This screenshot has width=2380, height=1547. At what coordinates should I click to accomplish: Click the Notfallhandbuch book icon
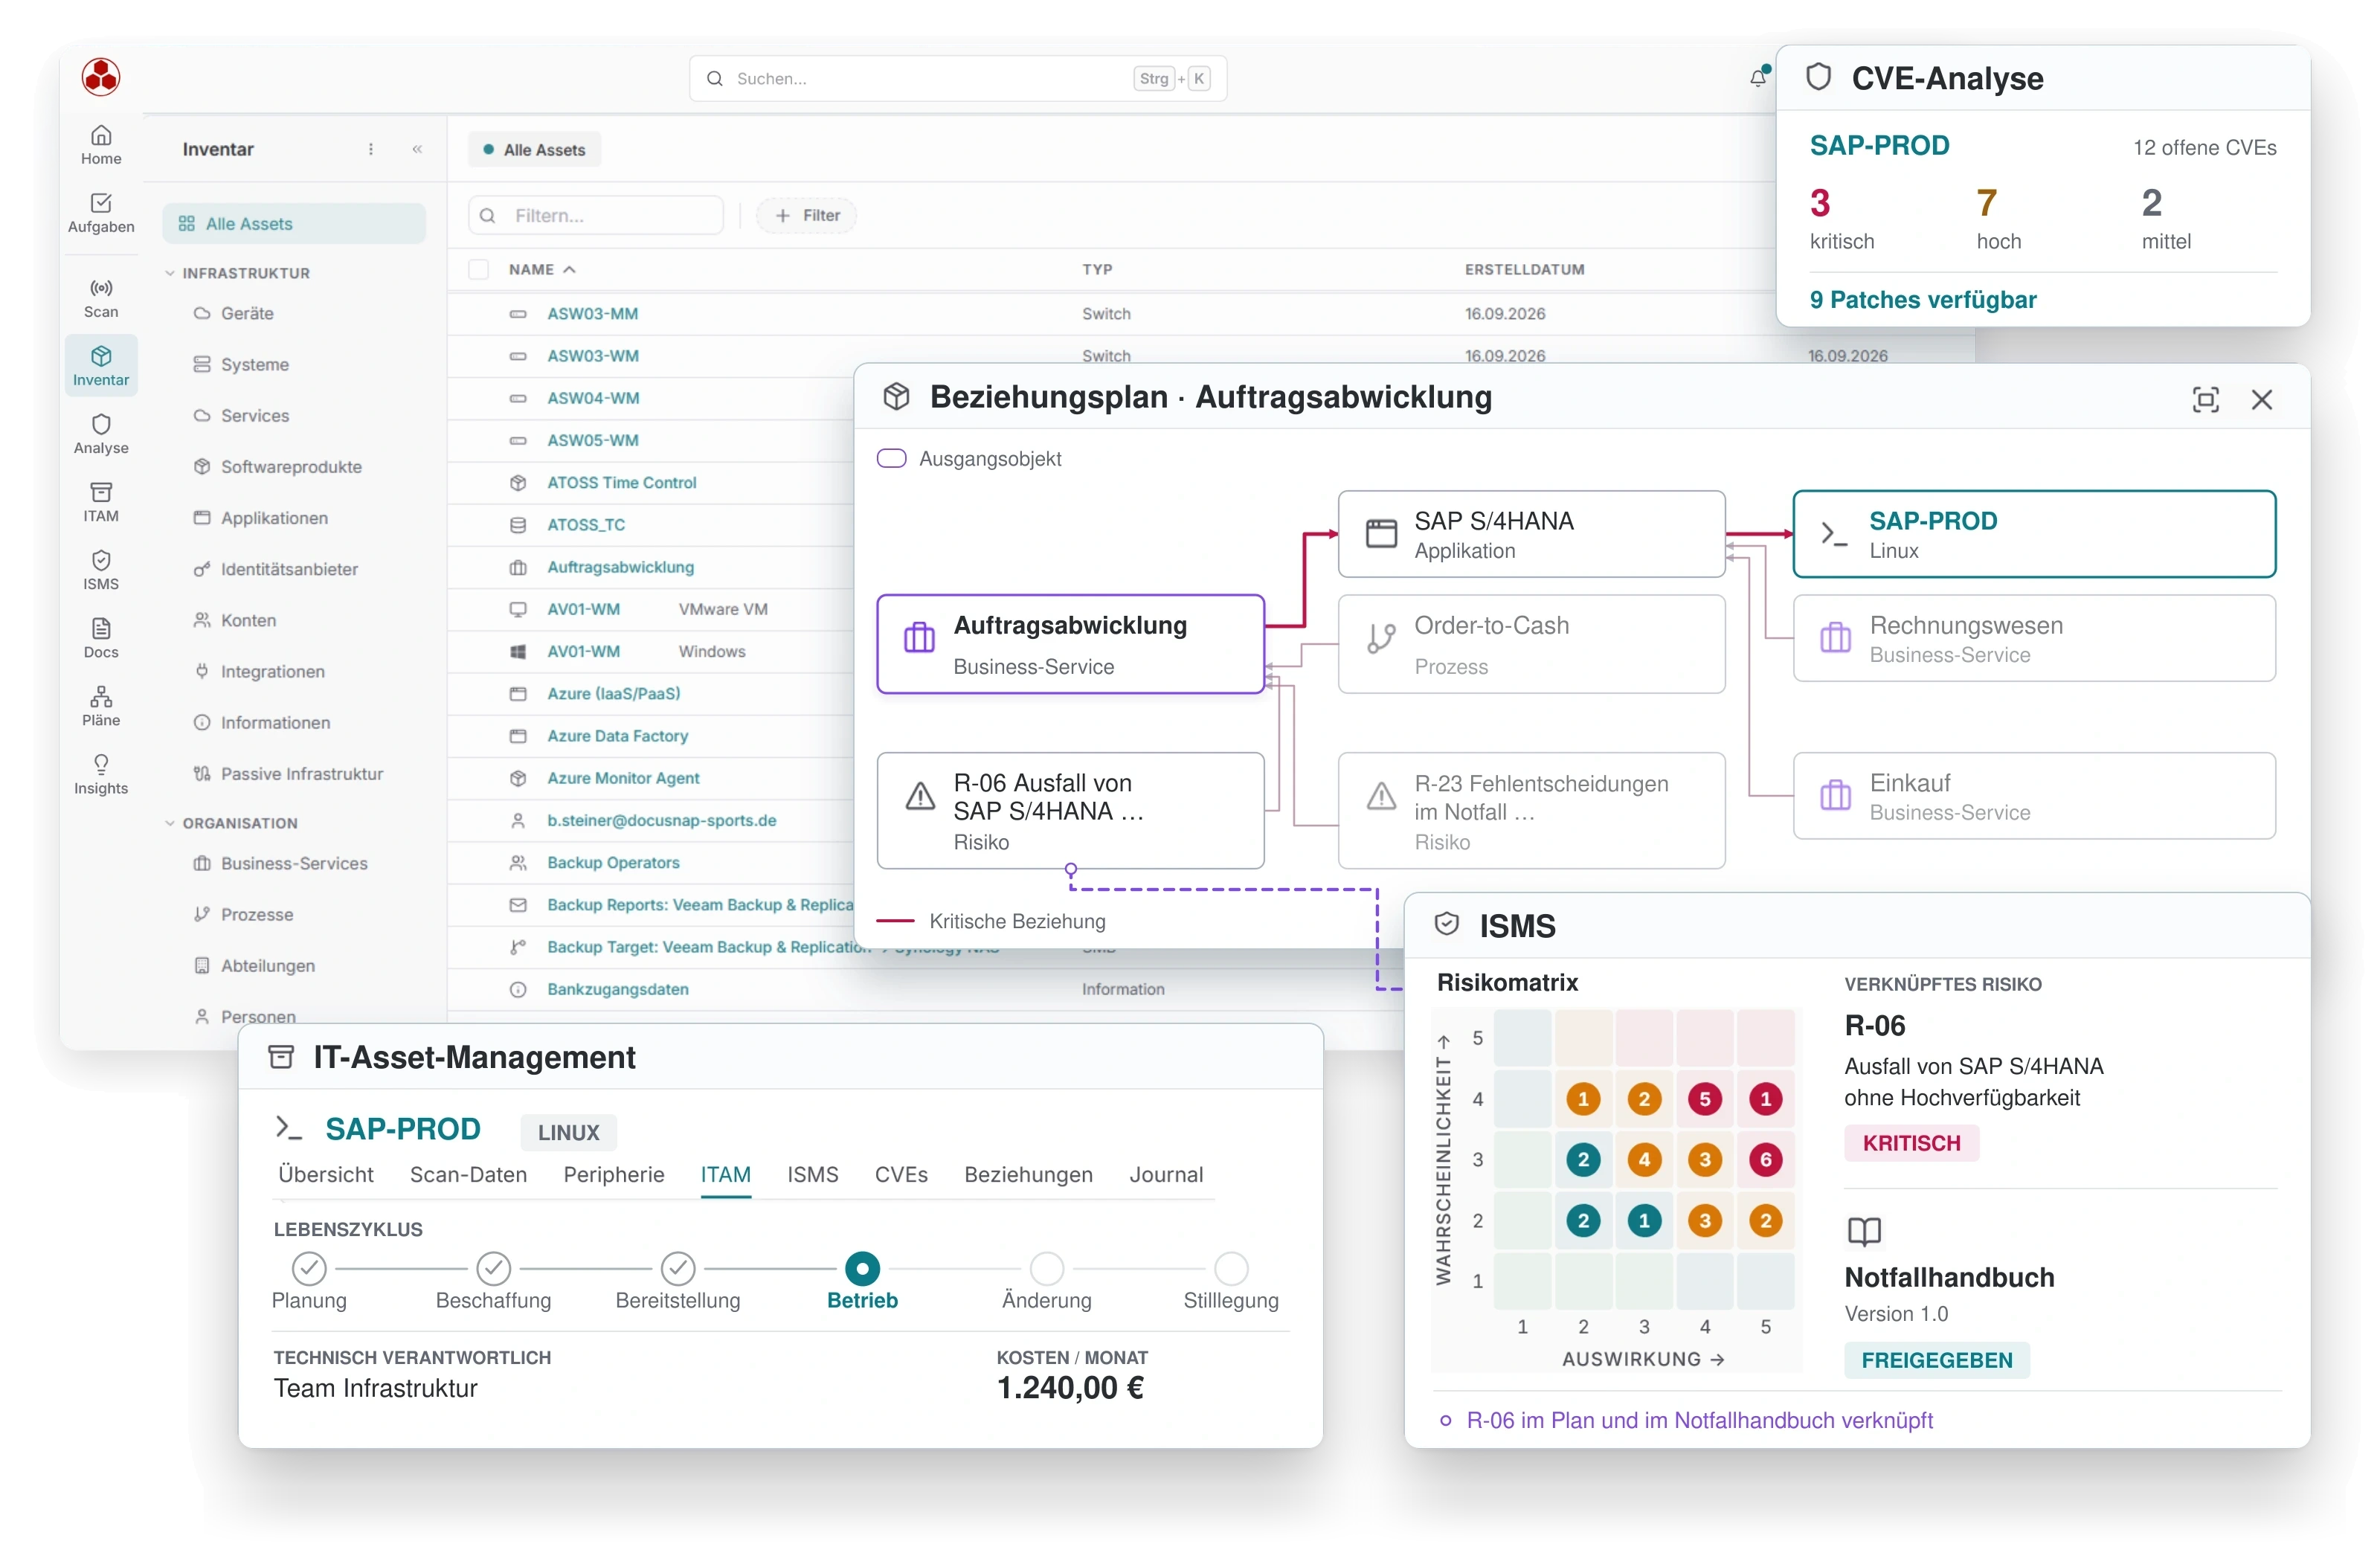(1864, 1231)
